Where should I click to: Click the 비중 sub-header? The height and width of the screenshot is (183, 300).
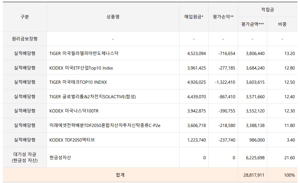pos(282,24)
